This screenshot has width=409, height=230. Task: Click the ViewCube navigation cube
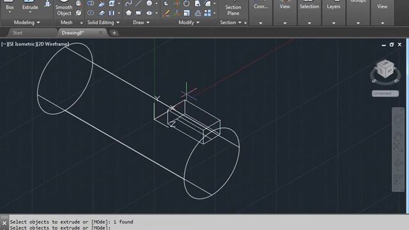[385, 68]
